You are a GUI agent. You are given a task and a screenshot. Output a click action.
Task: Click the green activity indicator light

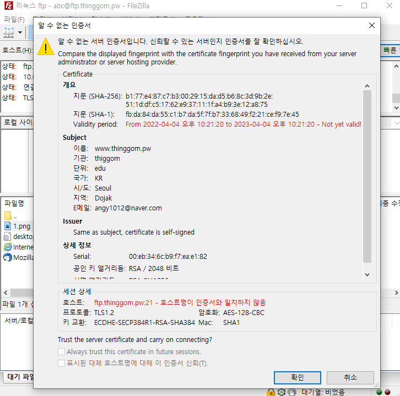tap(379, 392)
